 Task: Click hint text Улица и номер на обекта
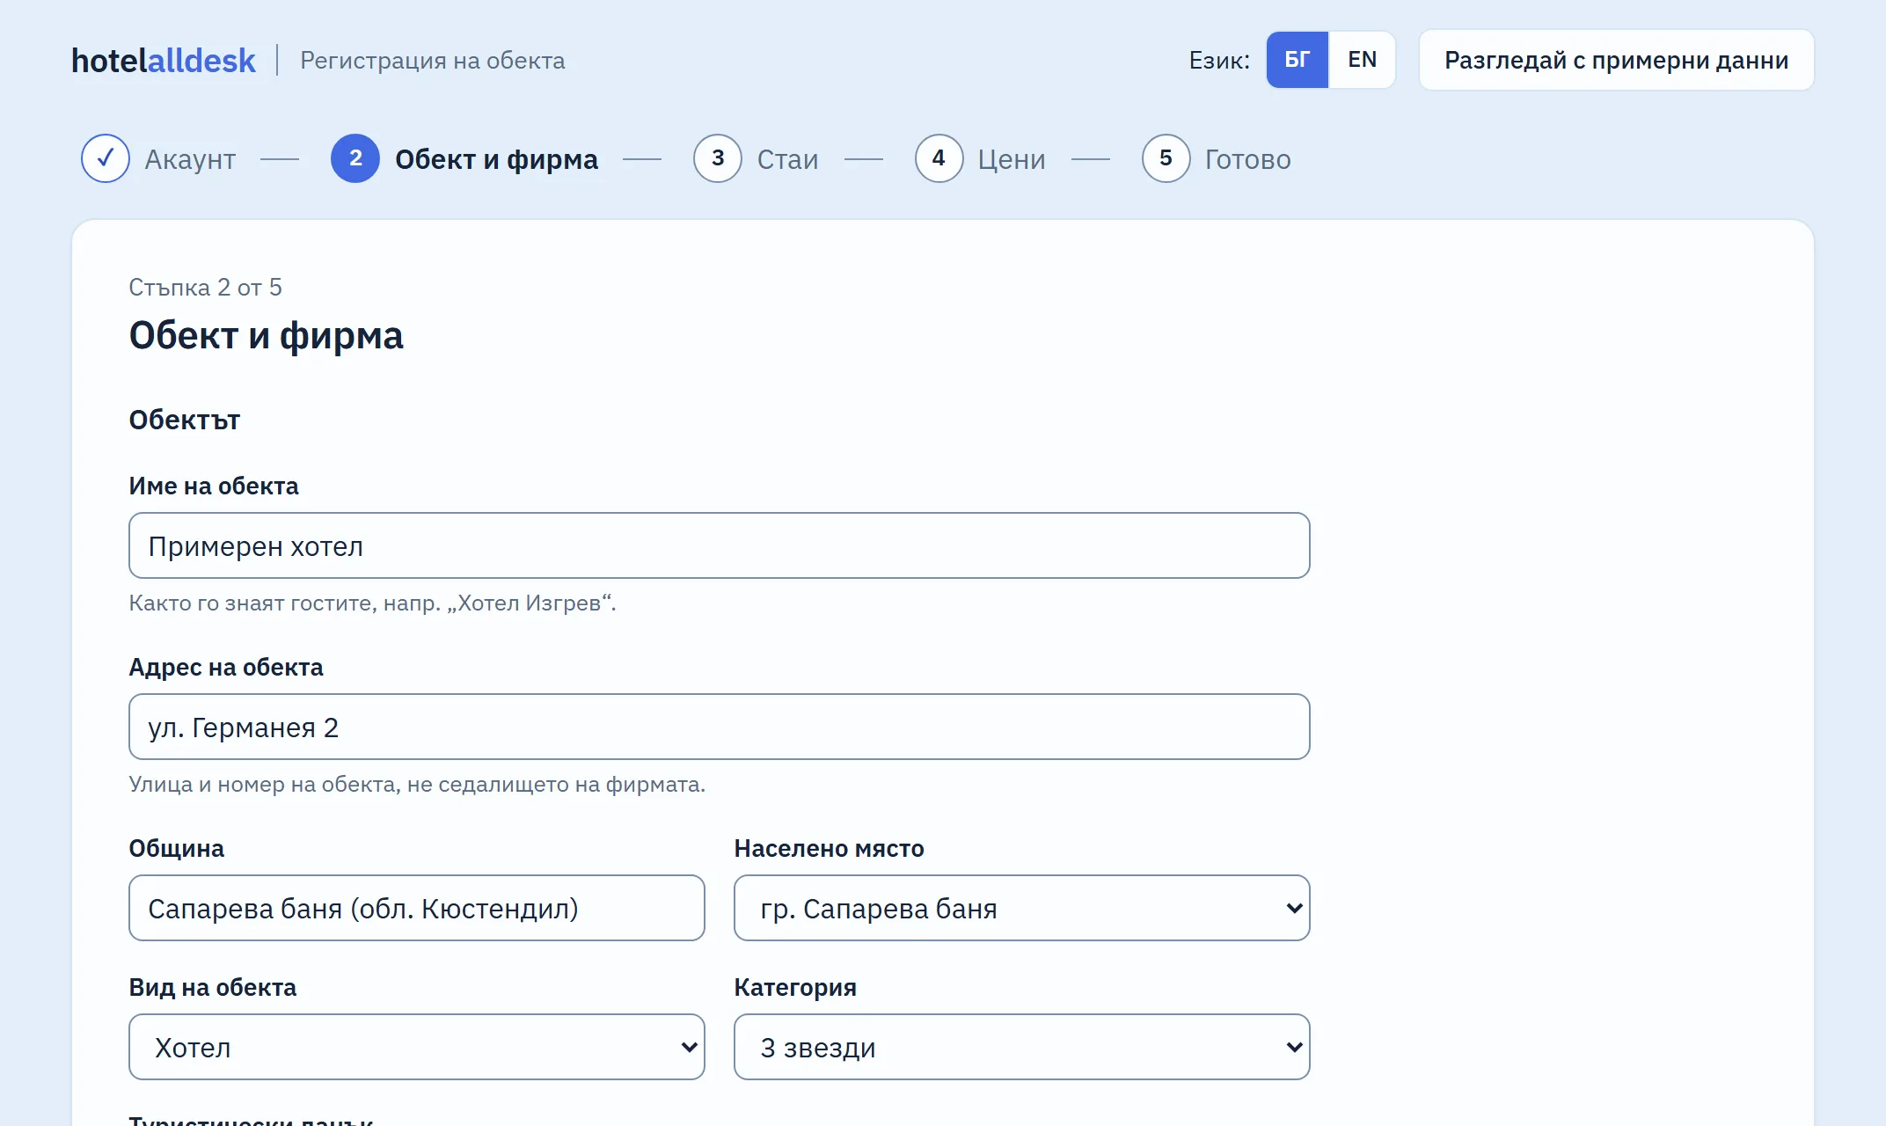click(x=417, y=785)
